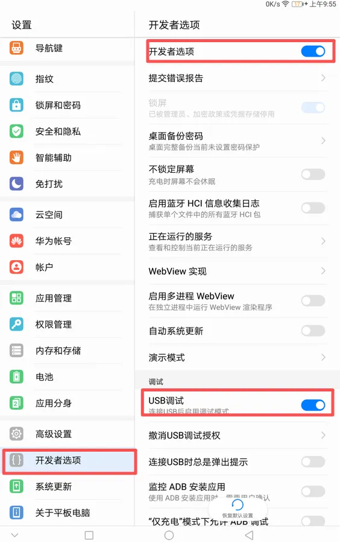Expand 正在运行的服务 arrow
Screen dimensions: 340x542
pyautogui.click(x=323, y=241)
